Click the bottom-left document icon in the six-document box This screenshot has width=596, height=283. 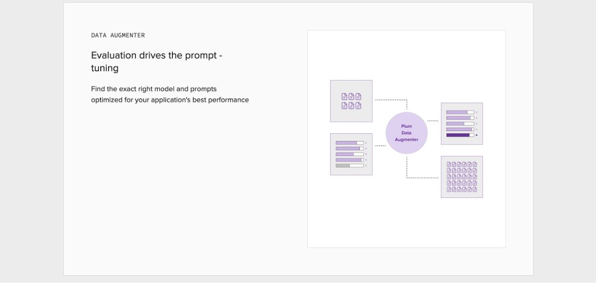344,106
